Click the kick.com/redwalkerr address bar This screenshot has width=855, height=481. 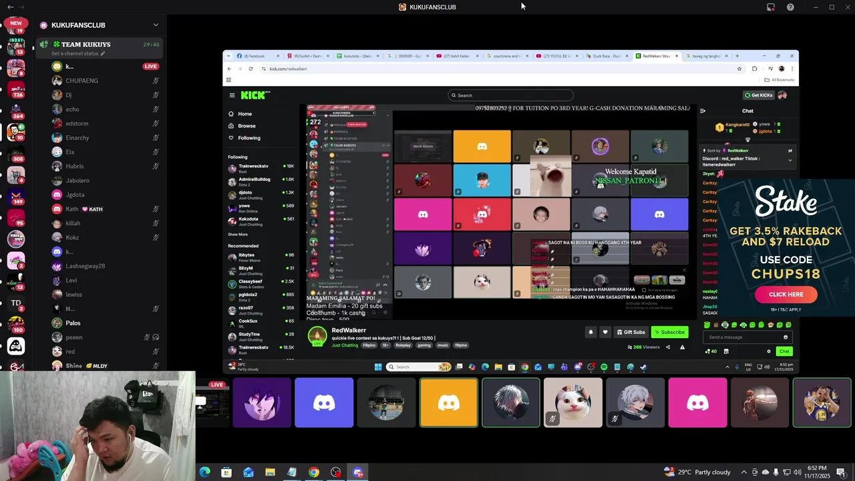(x=498, y=69)
